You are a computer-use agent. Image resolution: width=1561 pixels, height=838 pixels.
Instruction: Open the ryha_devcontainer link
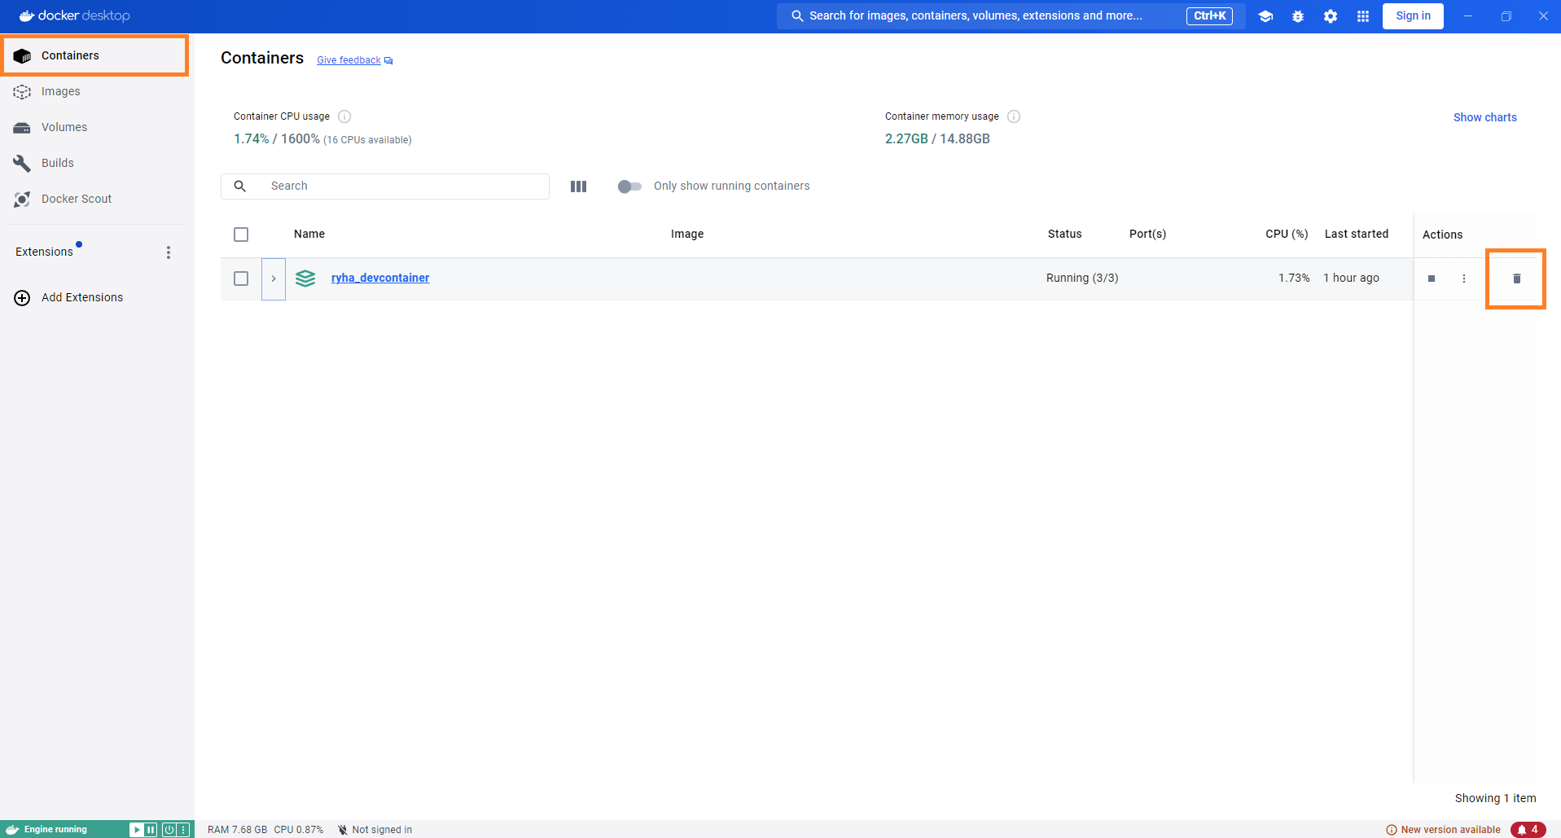pos(380,278)
